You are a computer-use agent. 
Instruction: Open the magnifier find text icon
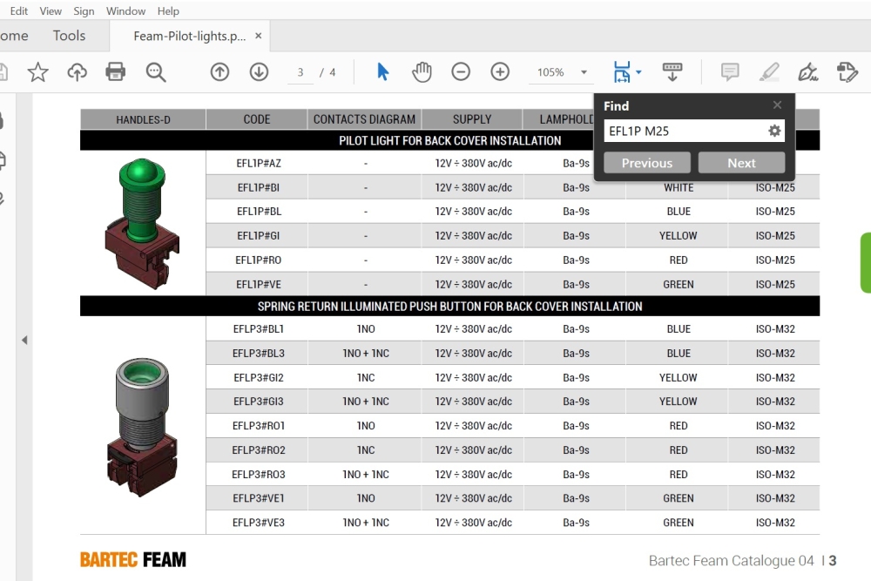click(156, 72)
